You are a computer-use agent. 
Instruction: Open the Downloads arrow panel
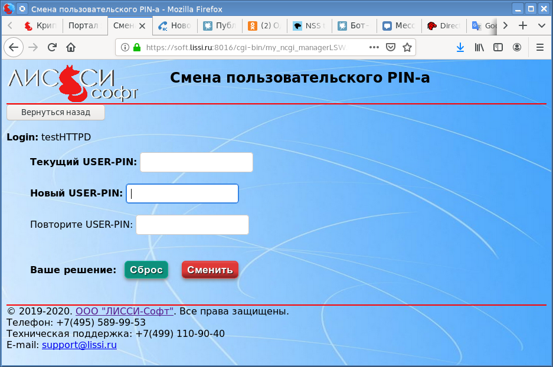coord(460,47)
